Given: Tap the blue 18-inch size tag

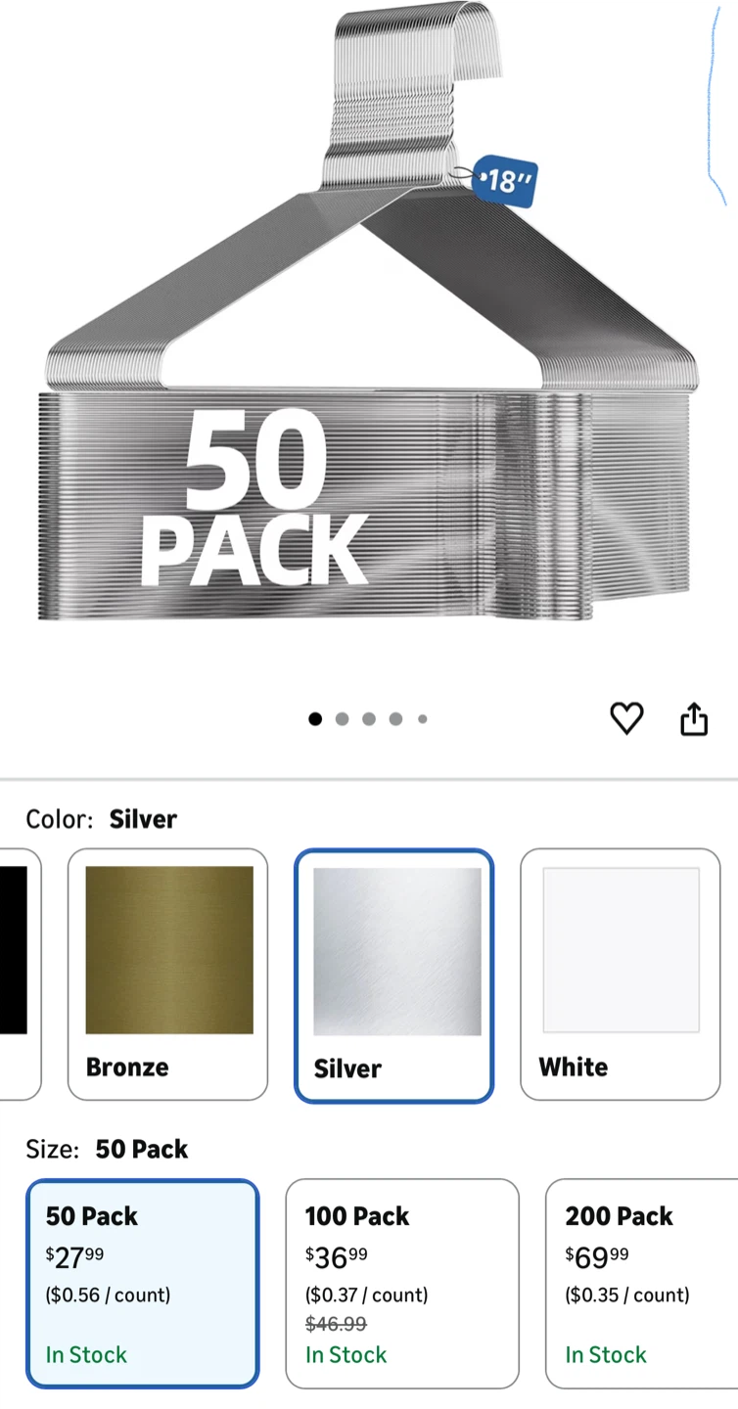Looking at the screenshot, I should (505, 181).
